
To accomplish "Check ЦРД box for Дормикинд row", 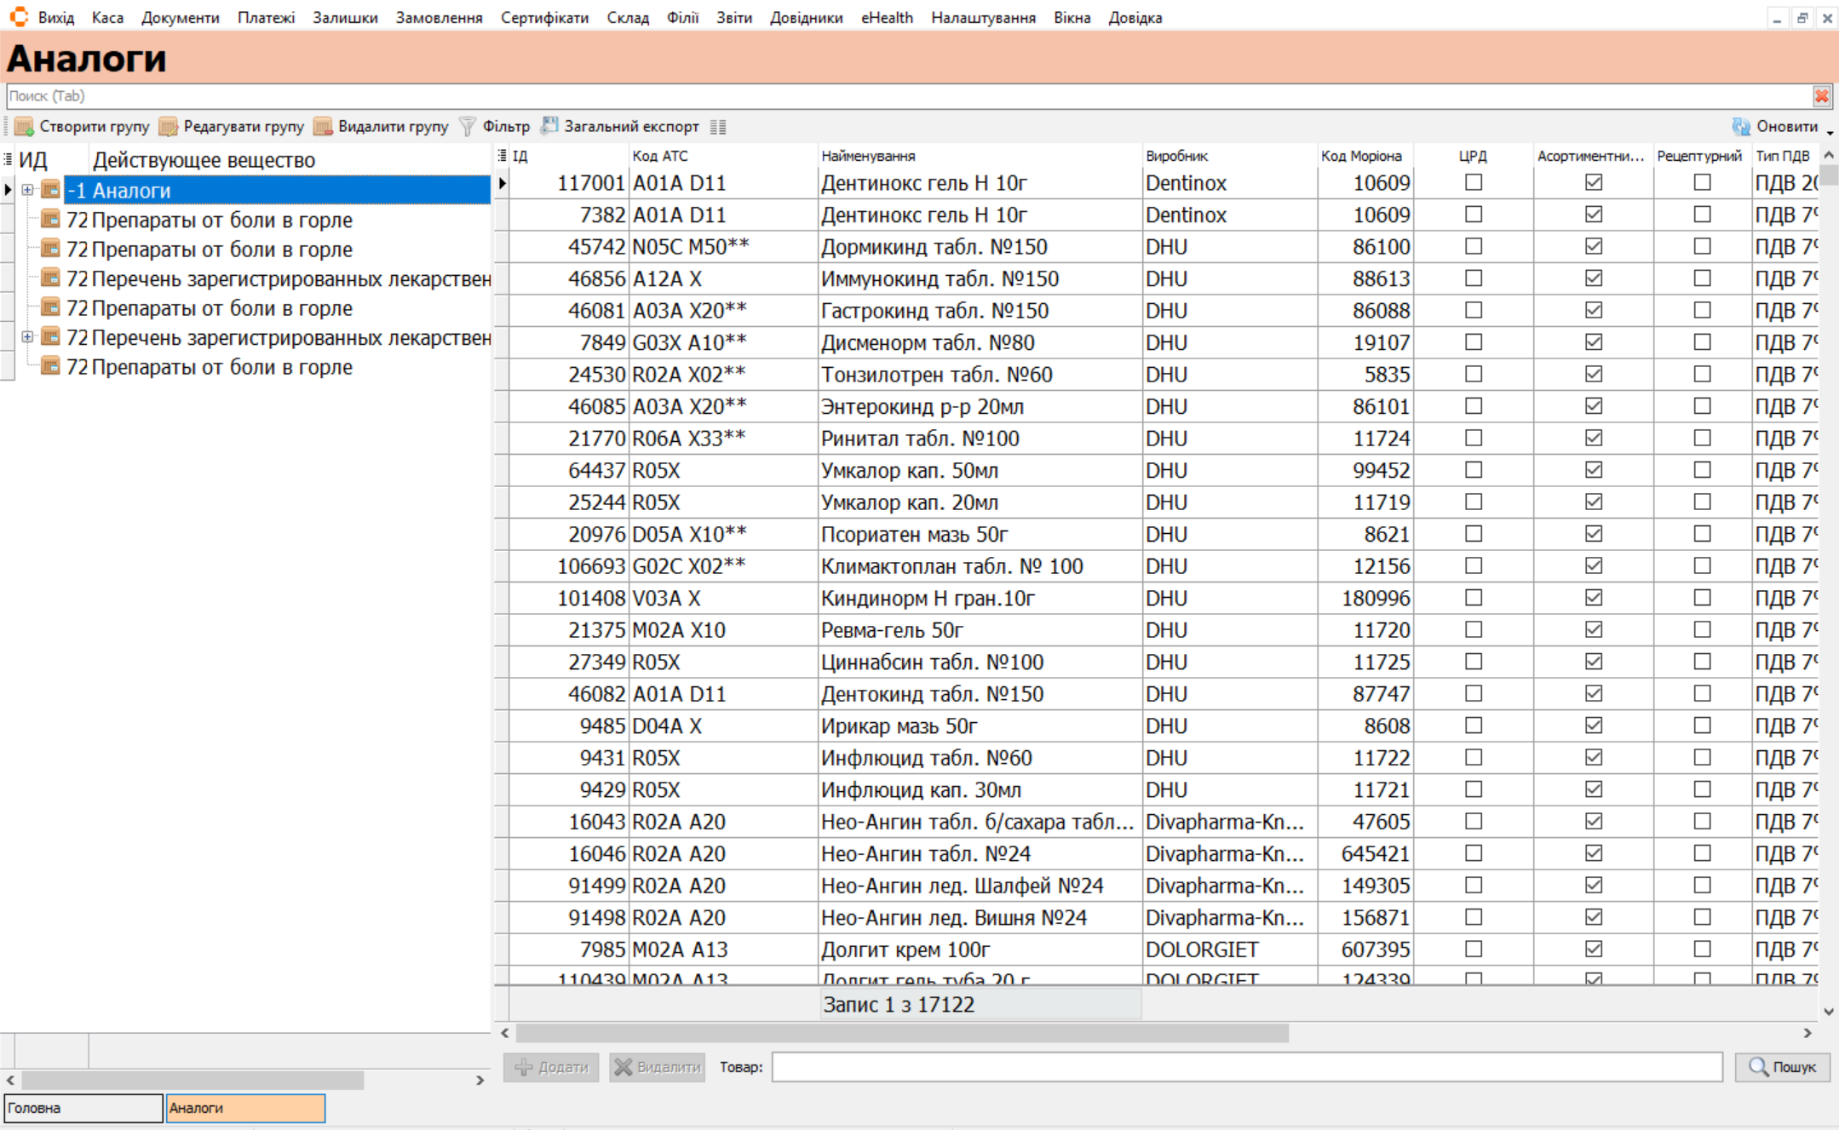I will pos(1473,247).
